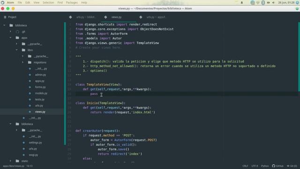Open the Find menu
The height and width of the screenshot is (169, 300).
[60, 2]
